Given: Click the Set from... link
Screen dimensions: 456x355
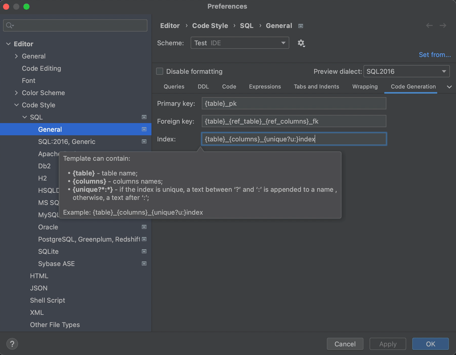Looking at the screenshot, I should click(x=435, y=55).
